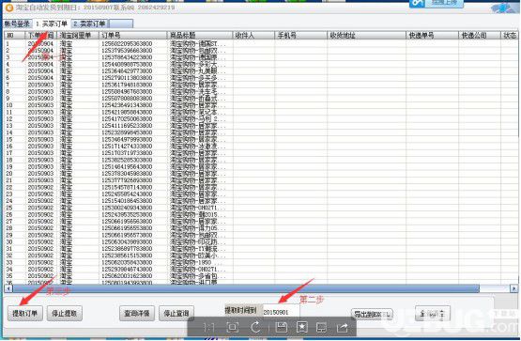Click the fit-to-window viewer icon
Image resolution: width=521 pixels, height=341 pixels.
coord(233,327)
